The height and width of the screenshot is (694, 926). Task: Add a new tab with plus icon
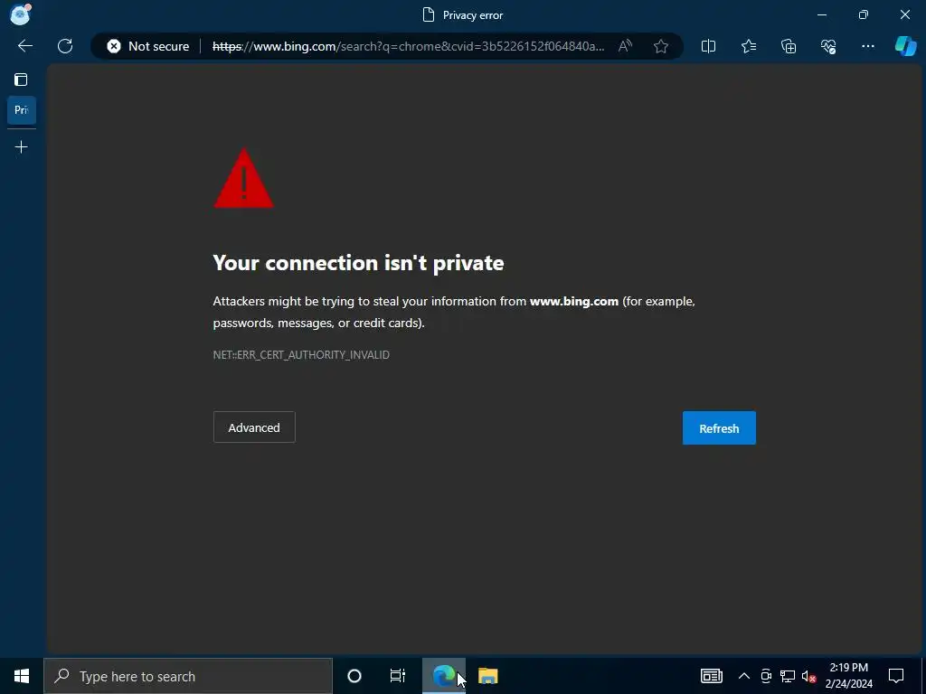pos(22,147)
